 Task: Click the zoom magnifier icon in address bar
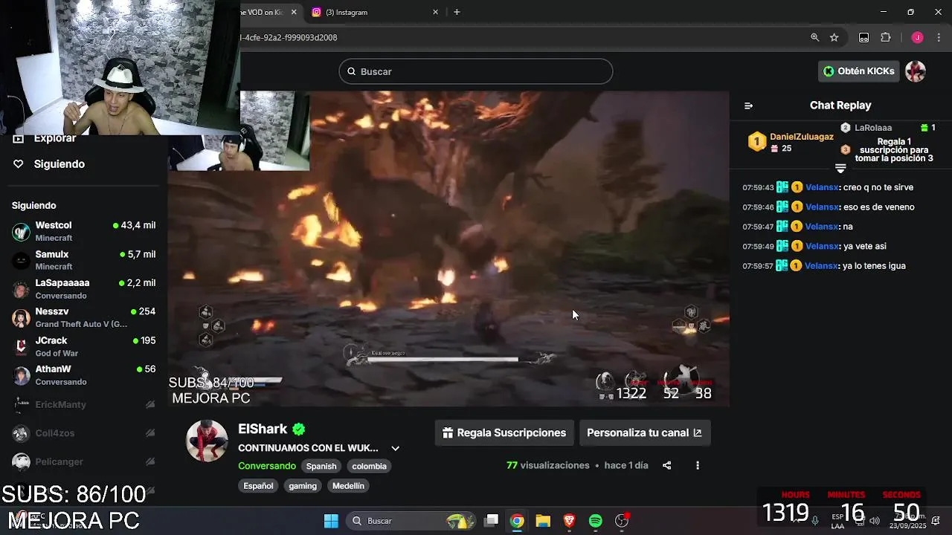815,37
